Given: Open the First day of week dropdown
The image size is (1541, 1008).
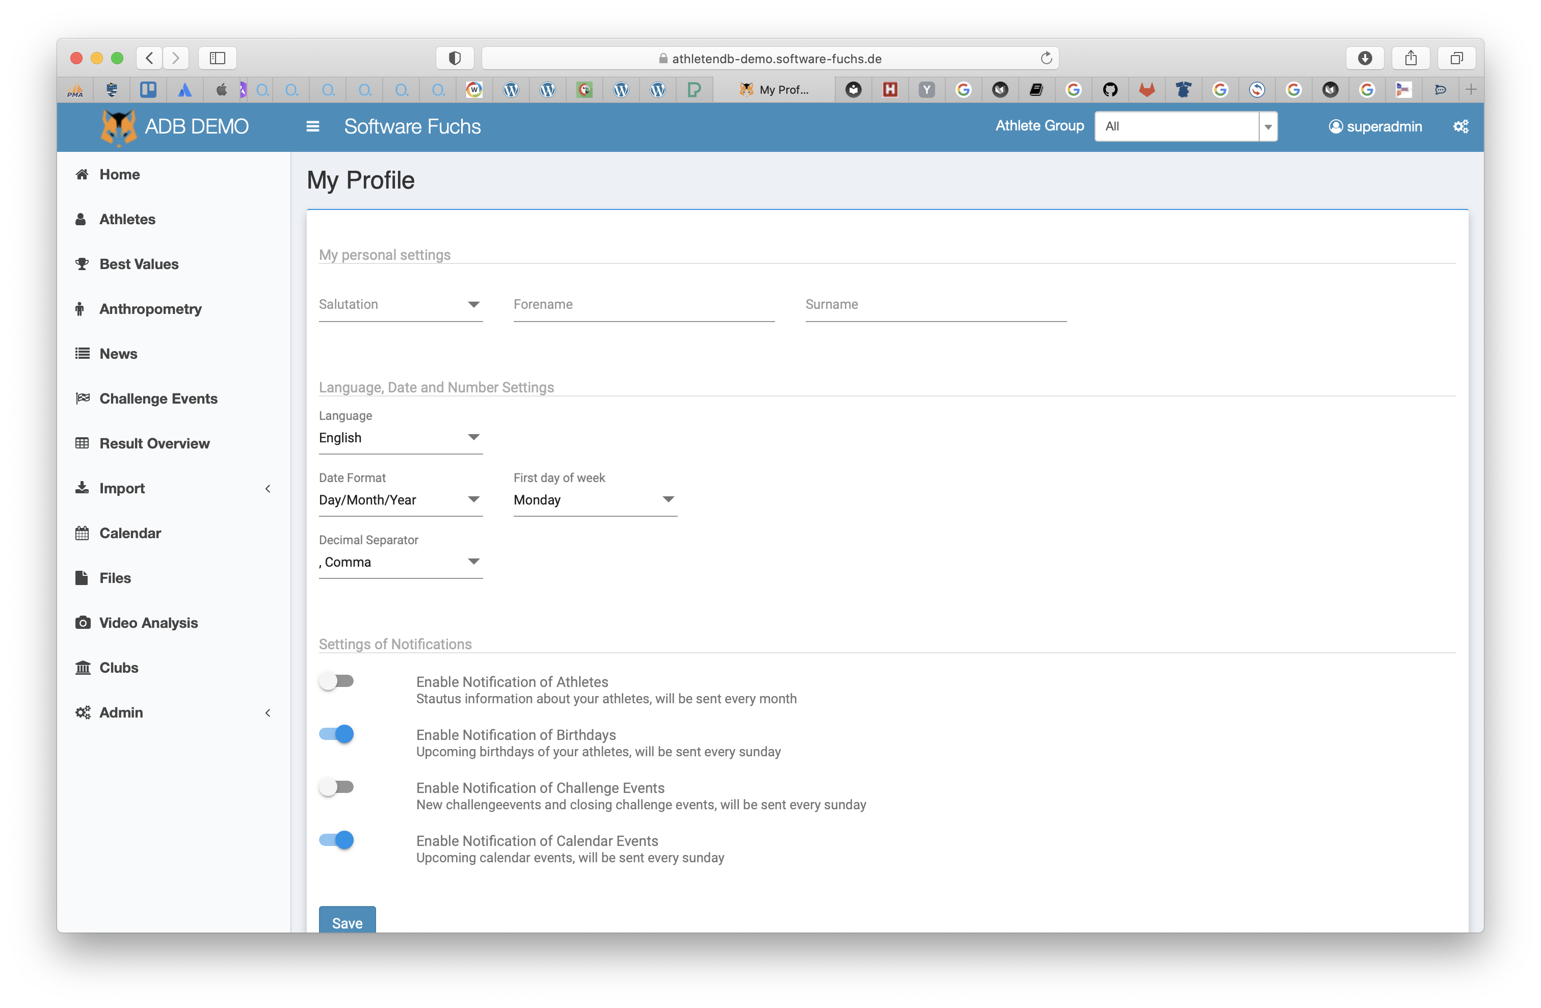Looking at the screenshot, I should pyautogui.click(x=595, y=500).
